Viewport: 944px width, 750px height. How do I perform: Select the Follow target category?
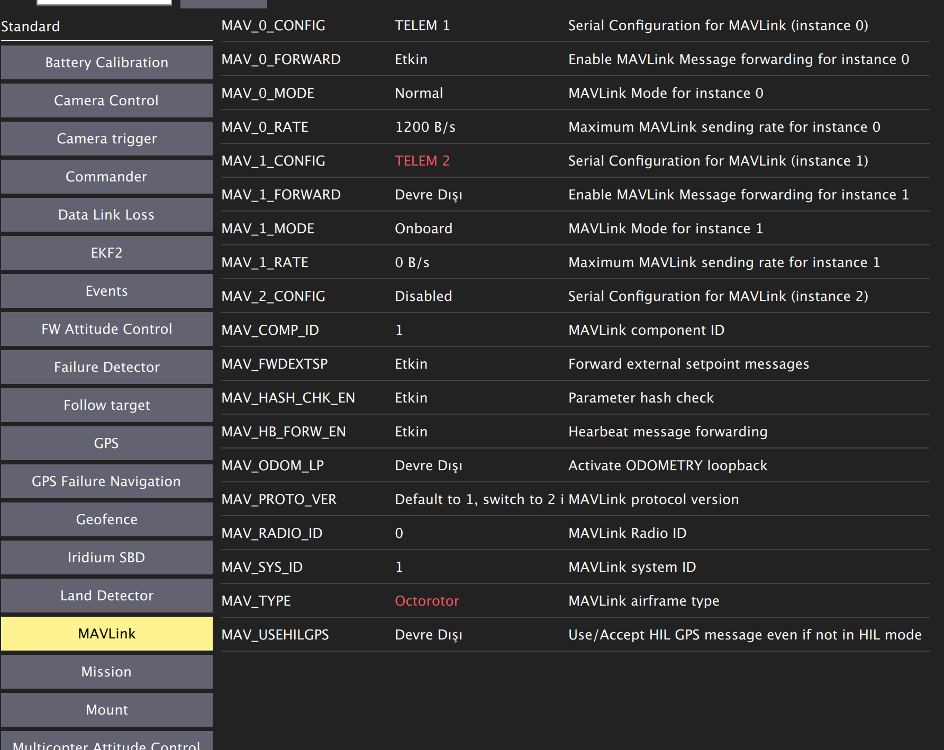106,405
